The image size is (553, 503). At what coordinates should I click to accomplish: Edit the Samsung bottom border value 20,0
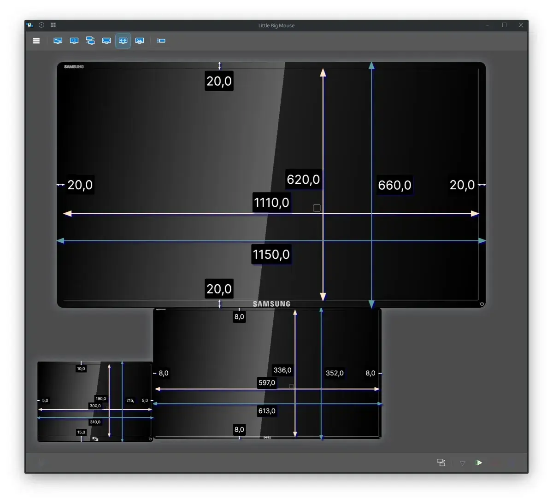coord(219,289)
